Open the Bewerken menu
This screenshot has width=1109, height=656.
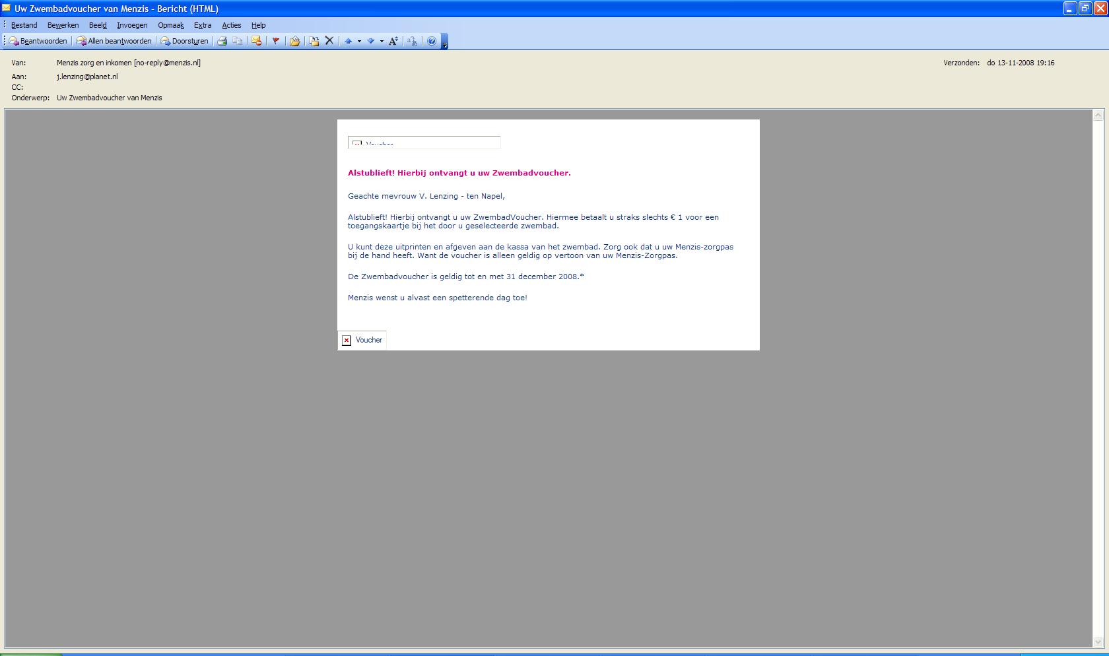pos(63,25)
